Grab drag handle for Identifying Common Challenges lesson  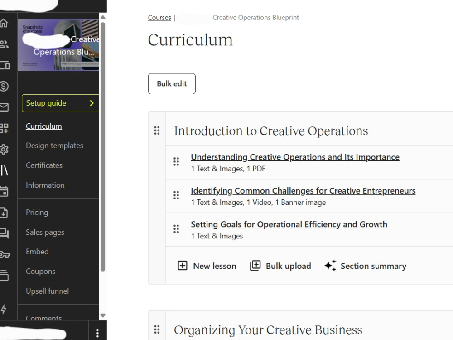click(176, 195)
